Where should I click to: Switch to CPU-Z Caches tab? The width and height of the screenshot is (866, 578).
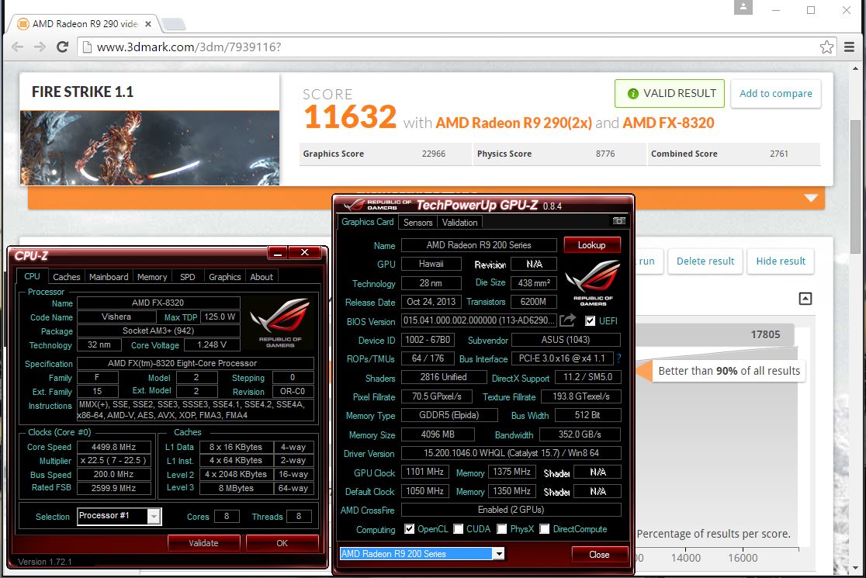tap(66, 276)
